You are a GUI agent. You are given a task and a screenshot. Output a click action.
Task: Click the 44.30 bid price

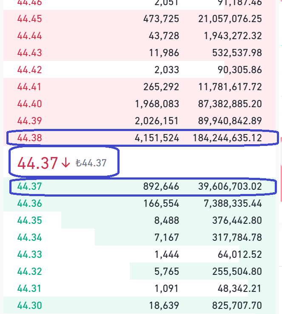click(x=29, y=305)
